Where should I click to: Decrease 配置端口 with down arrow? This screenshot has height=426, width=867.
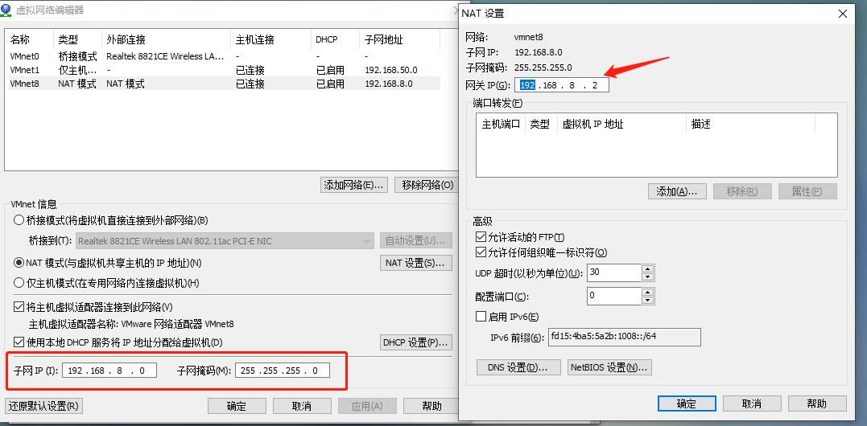click(x=647, y=300)
